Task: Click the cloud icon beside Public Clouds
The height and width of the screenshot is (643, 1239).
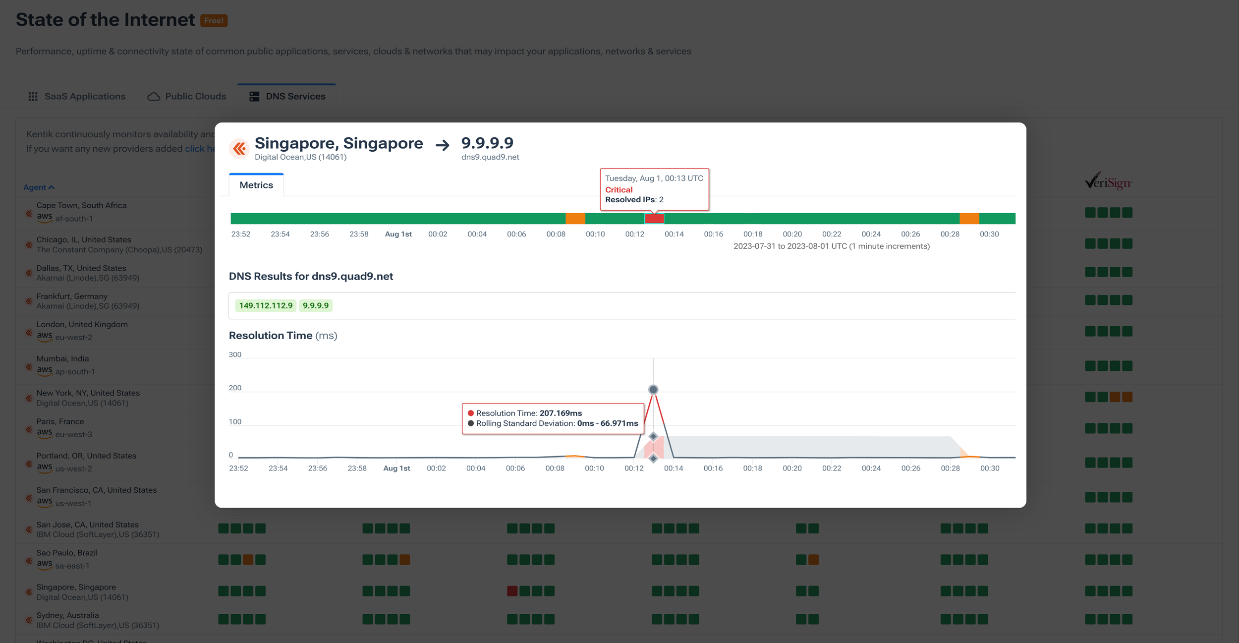Action: click(x=153, y=96)
